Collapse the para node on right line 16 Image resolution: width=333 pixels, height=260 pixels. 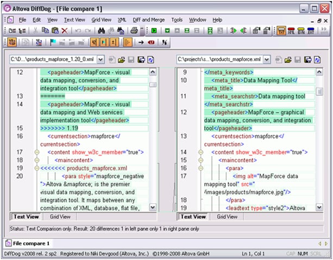click(x=200, y=168)
